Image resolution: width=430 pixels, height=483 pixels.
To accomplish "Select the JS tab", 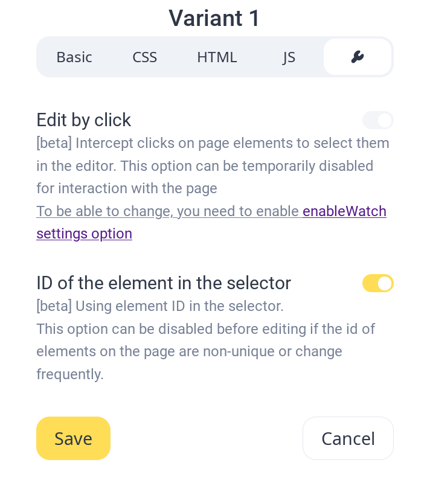I will tap(289, 57).
